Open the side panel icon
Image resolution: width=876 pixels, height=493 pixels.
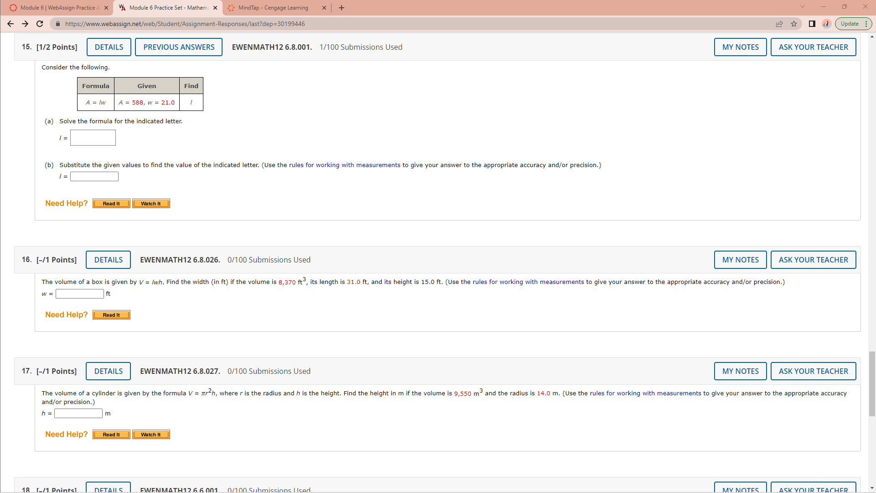(812, 24)
